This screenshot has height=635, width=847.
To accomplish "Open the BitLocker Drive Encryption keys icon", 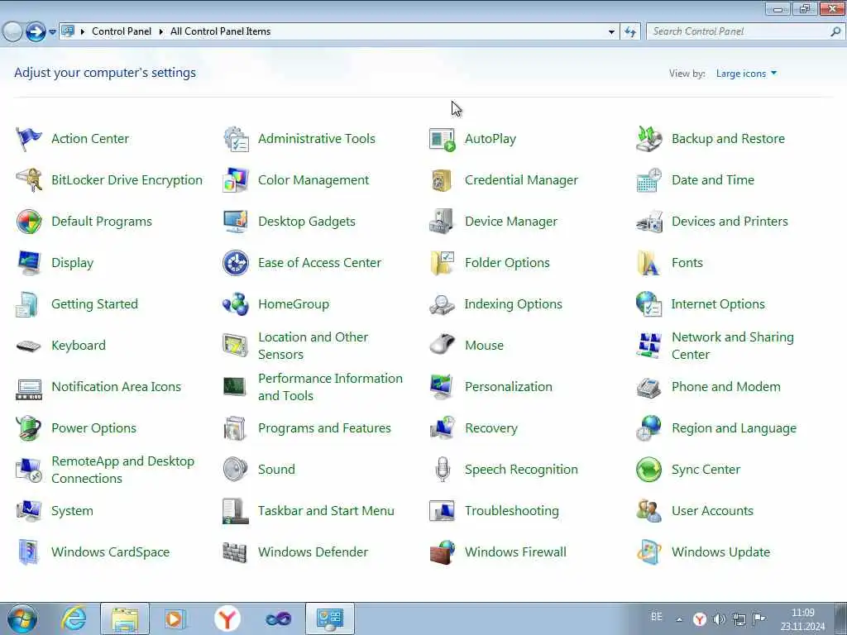I will point(29,180).
